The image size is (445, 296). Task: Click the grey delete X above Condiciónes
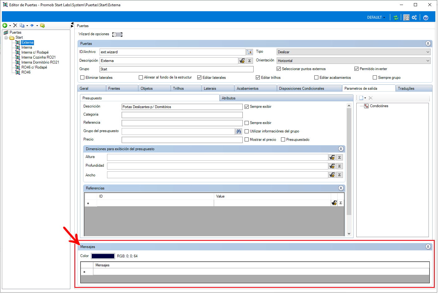[x=370, y=98]
